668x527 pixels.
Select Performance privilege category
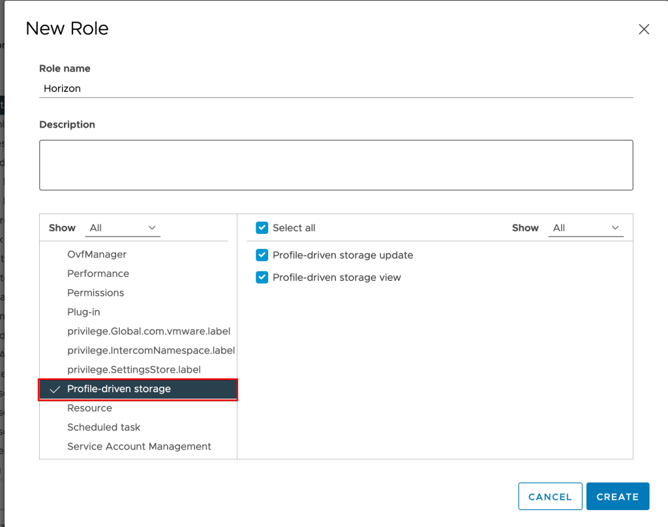[x=98, y=274]
